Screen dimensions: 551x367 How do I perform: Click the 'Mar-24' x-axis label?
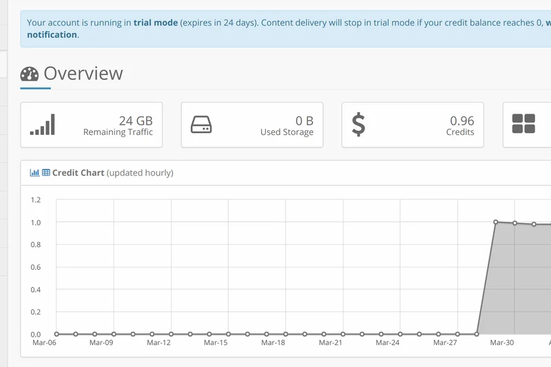pos(388,342)
